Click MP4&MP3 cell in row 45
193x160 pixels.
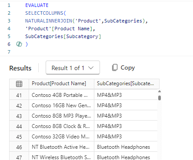[126, 137]
